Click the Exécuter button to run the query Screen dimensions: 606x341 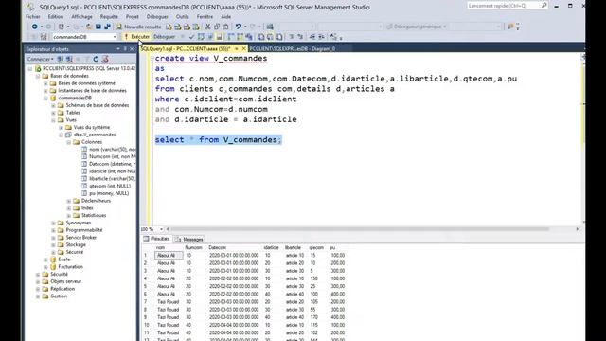pos(136,37)
